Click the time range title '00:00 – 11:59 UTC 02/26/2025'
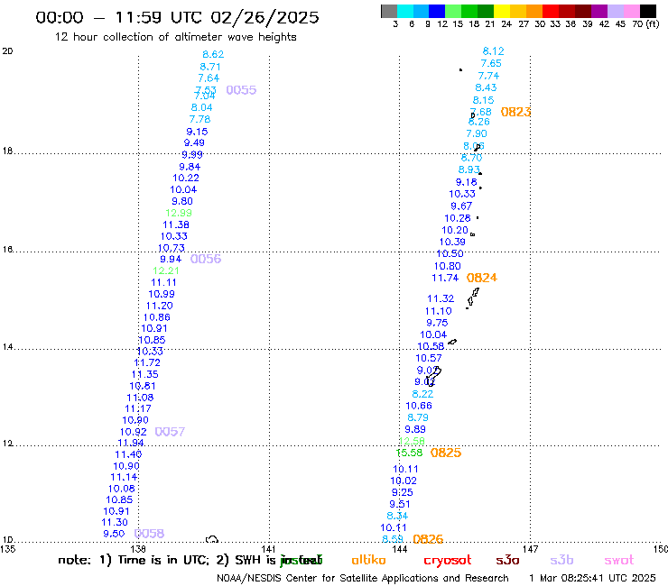Viewport: 668px width, 586px height. click(x=177, y=17)
